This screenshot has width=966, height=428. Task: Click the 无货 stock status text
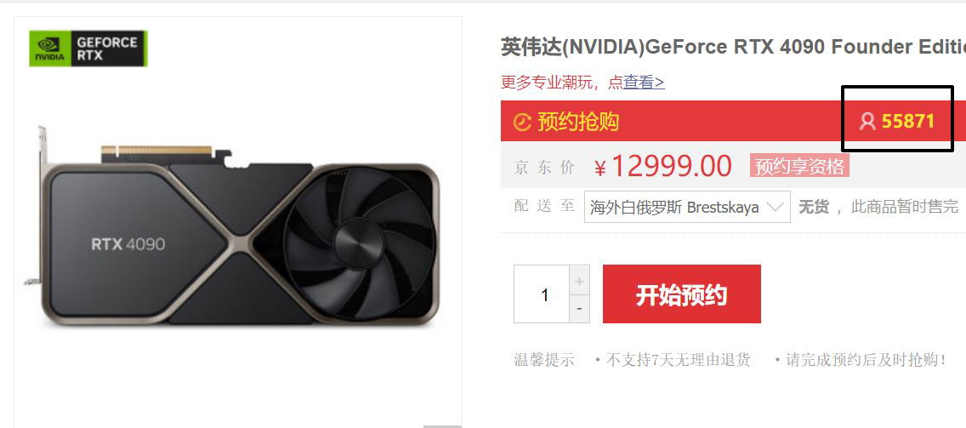coord(813,207)
